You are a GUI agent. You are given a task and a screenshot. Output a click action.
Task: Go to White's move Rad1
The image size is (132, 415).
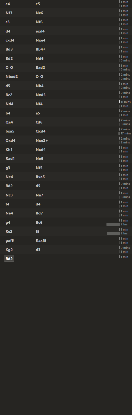10,158
